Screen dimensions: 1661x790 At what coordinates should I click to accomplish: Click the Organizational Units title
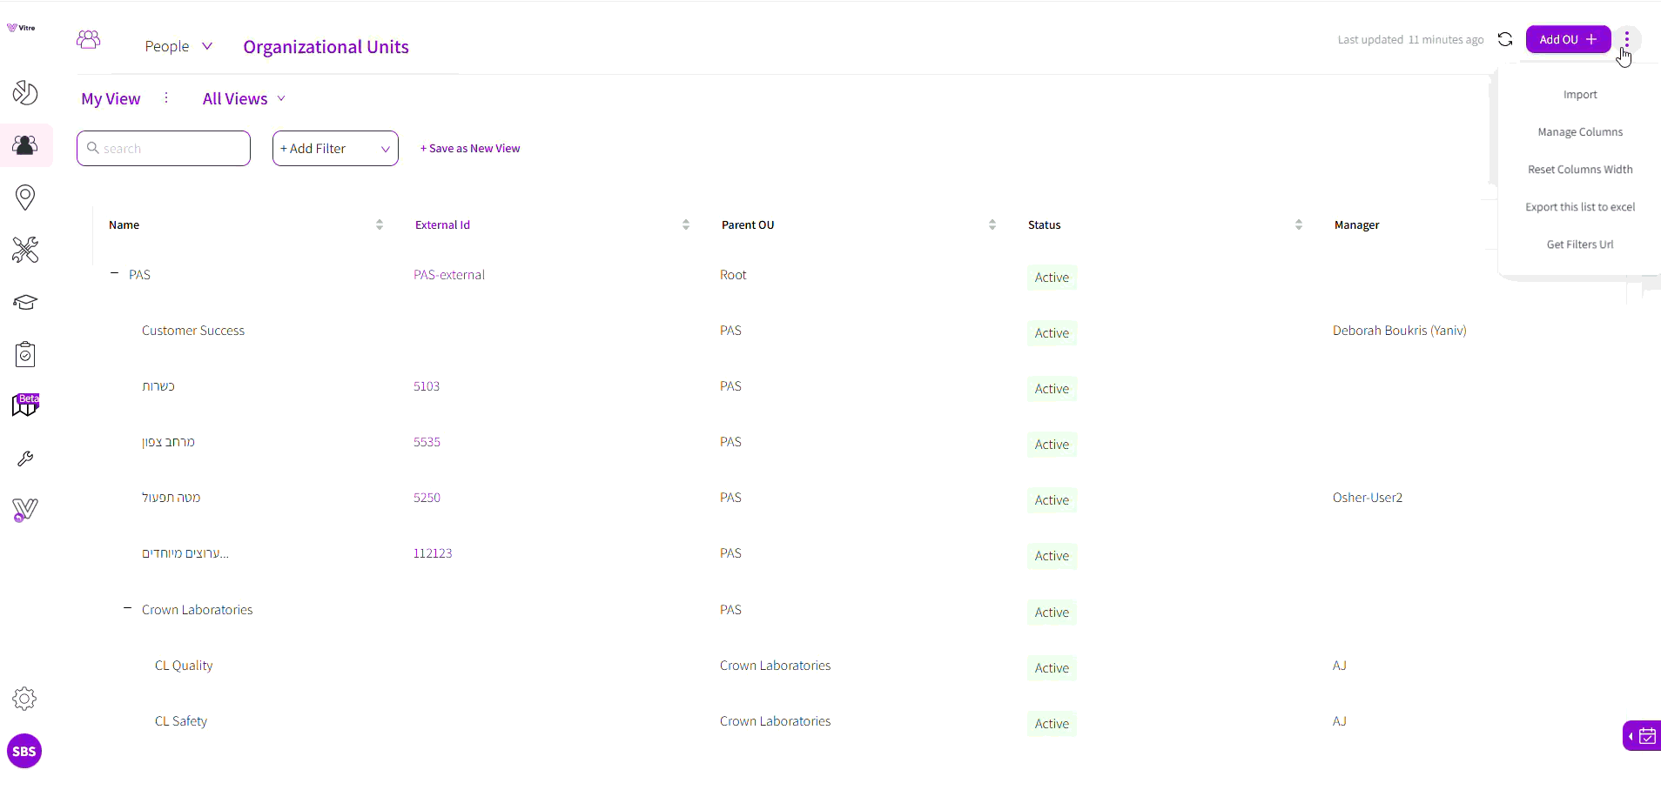(x=326, y=47)
